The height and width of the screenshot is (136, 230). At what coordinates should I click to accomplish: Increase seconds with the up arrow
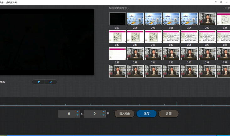[104, 112]
